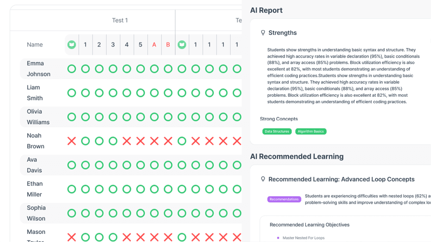Select Noah Brown's green circle under second test book column

tap(182, 141)
